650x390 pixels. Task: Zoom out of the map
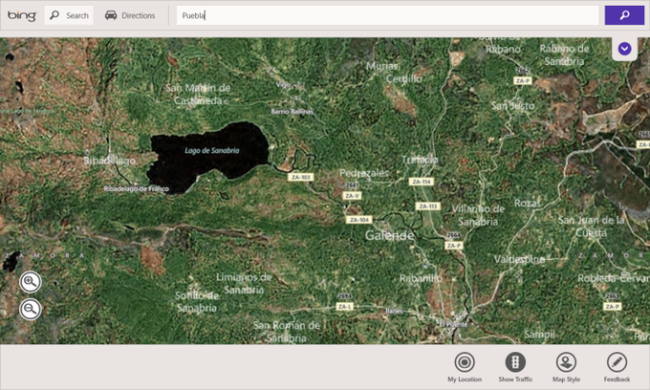(x=31, y=309)
